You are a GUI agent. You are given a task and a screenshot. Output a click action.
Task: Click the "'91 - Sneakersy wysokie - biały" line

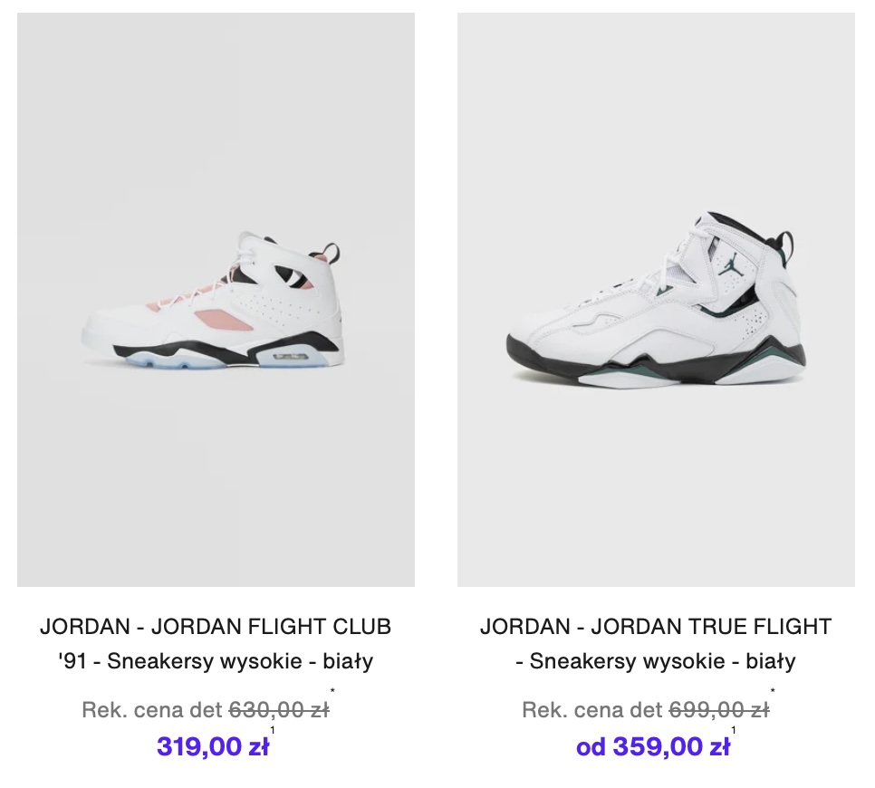point(216,661)
